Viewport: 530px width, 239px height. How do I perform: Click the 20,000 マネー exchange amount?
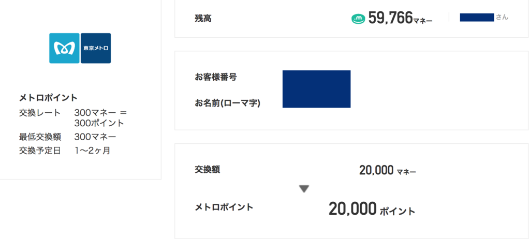(388, 171)
